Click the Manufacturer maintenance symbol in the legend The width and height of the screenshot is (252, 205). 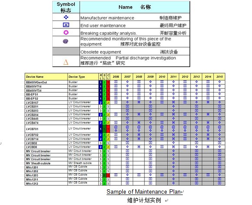pyautogui.click(x=66, y=17)
